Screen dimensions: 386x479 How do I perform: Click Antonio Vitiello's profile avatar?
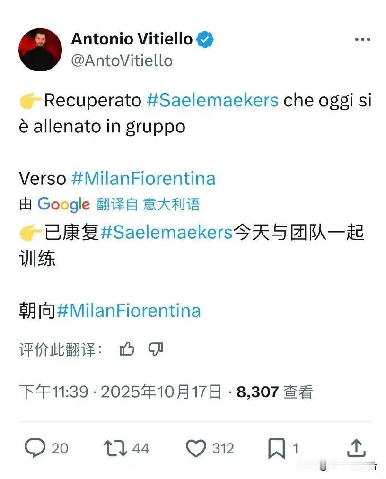[x=40, y=50]
